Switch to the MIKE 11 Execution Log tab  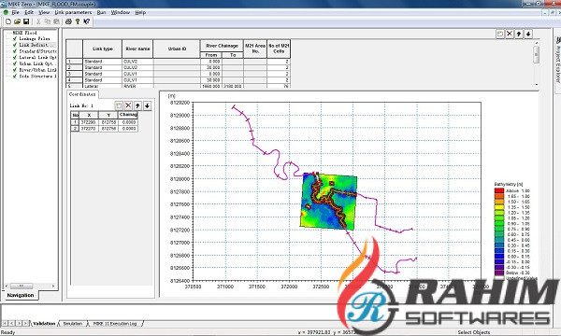click(115, 324)
